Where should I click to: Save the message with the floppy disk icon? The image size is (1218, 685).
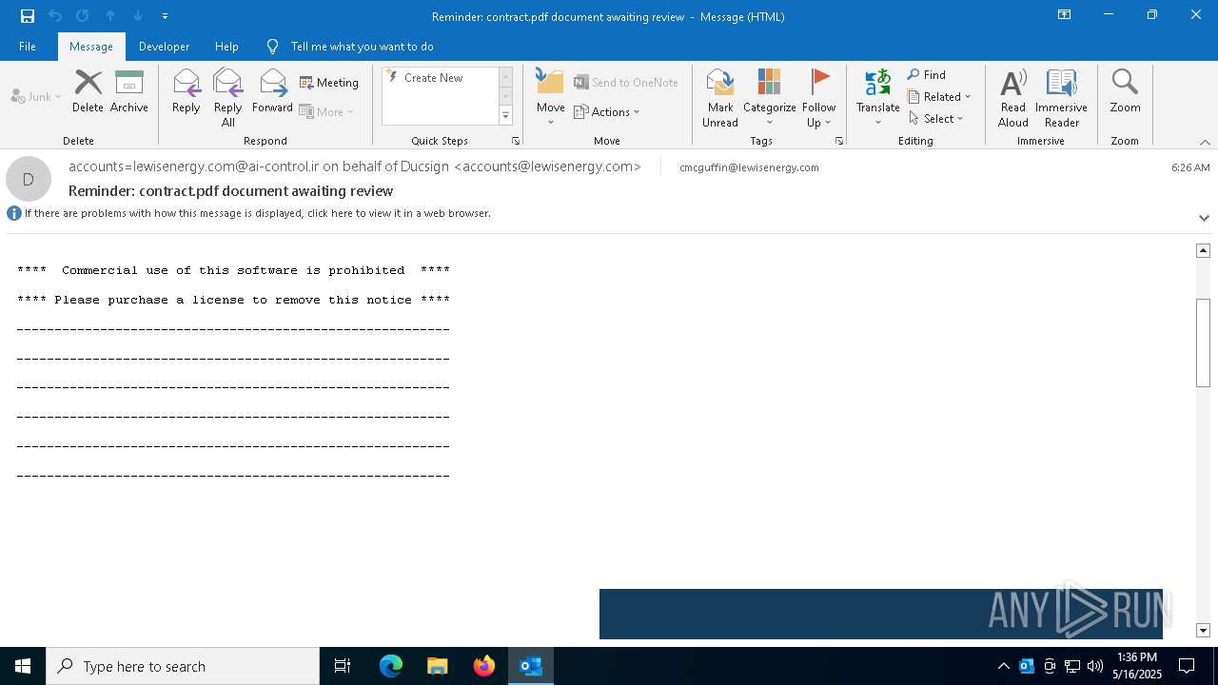click(28, 16)
